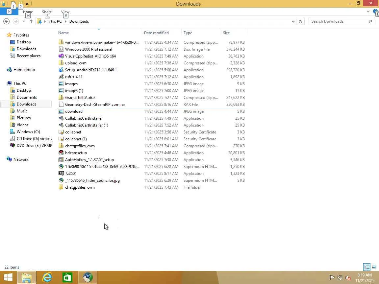The width and height of the screenshot is (379, 284).
Task: Select the collabnet security certificate icon
Action: click(x=61, y=132)
